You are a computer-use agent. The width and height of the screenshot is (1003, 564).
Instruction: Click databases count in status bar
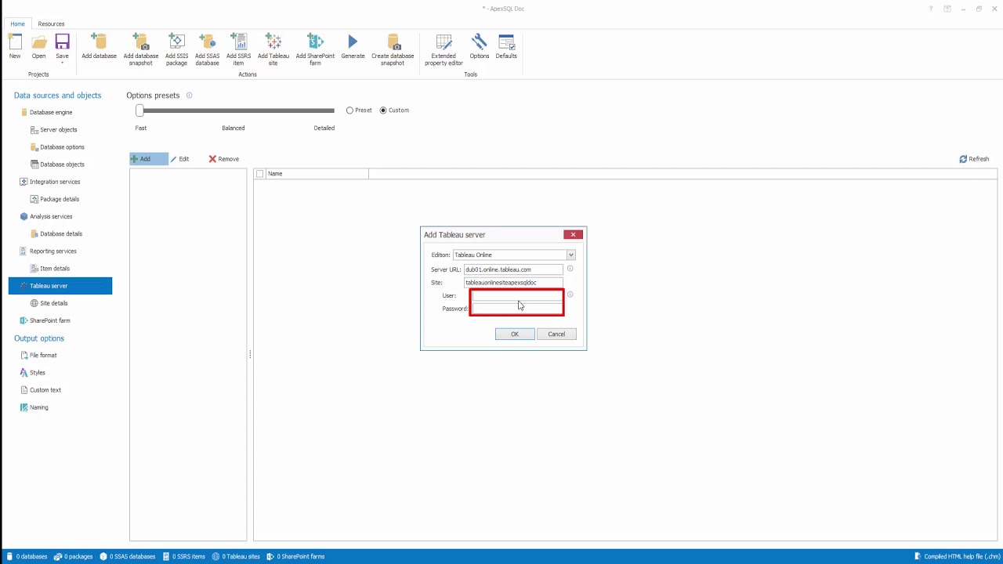click(27, 557)
